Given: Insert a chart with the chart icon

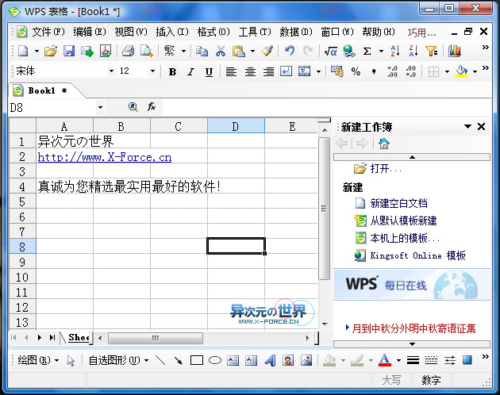Looking at the screenshot, I should (x=455, y=51).
